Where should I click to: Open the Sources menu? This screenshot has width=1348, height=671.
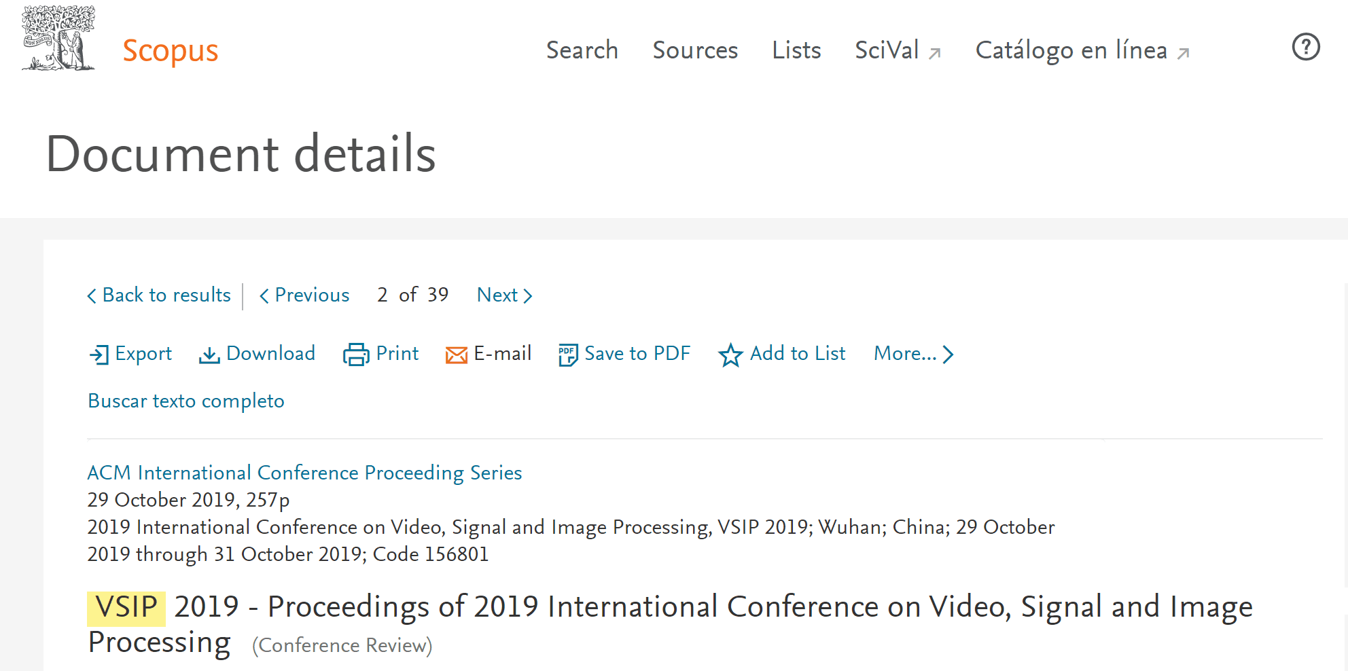tap(695, 50)
